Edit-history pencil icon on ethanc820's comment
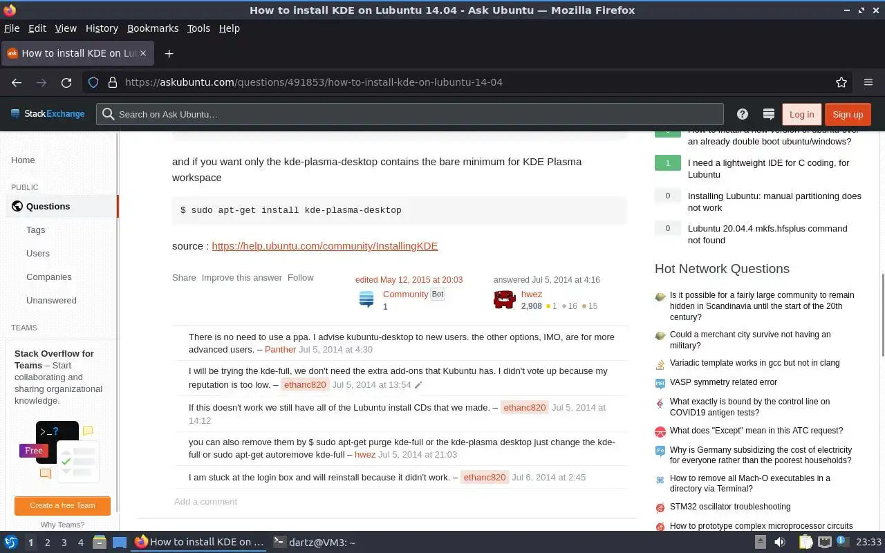Viewport: 885px width, 553px height. pyautogui.click(x=418, y=385)
